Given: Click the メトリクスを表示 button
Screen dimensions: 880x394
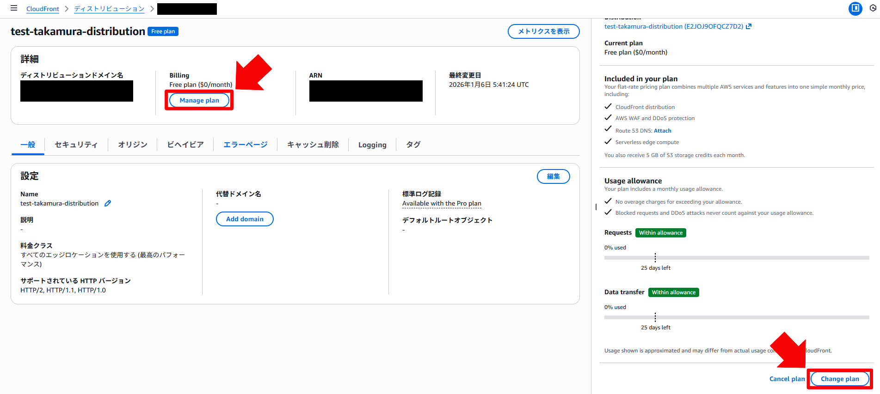Looking at the screenshot, I should pos(543,31).
